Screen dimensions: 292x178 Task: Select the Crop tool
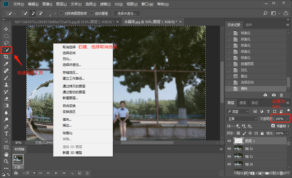tap(6, 57)
